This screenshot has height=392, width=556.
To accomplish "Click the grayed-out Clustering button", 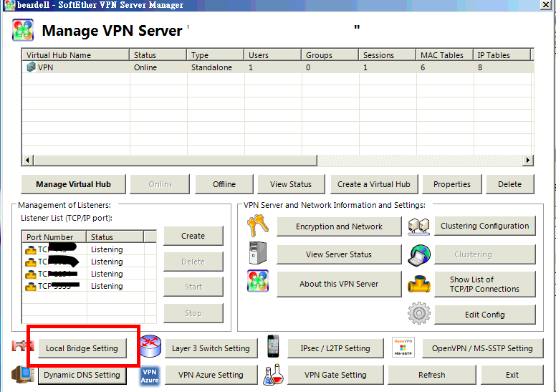I will 485,254.
